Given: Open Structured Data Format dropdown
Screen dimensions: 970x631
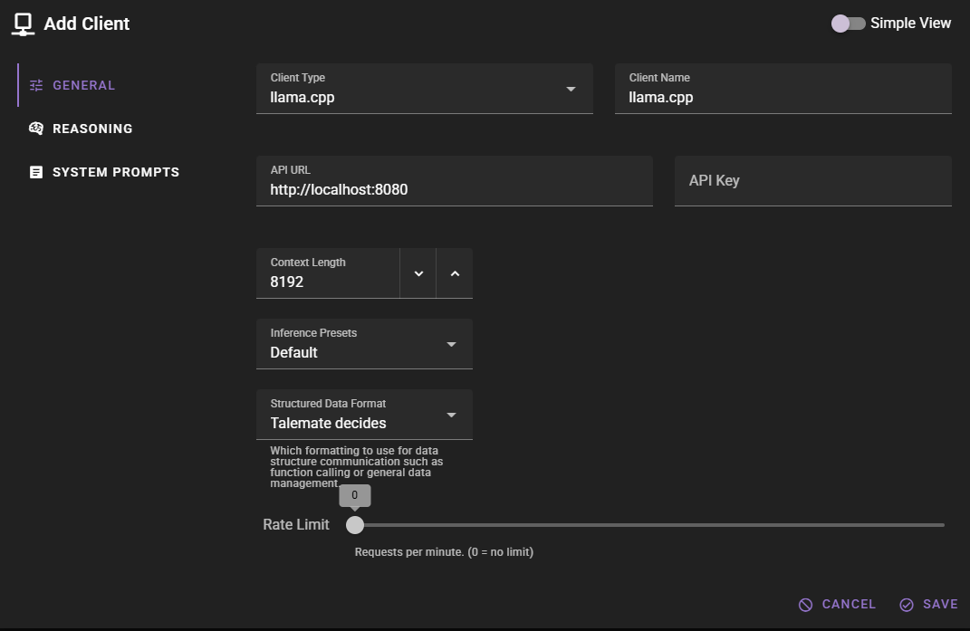Looking at the screenshot, I should pyautogui.click(x=364, y=415).
